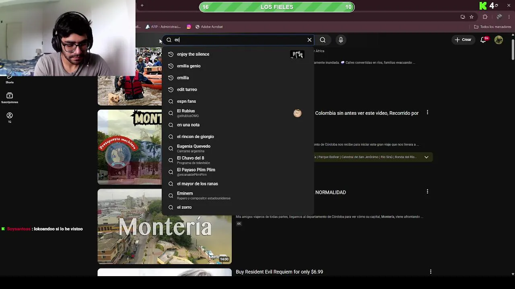Select Eugenia Quevedo suggestion
515x289 pixels.
[238, 149]
